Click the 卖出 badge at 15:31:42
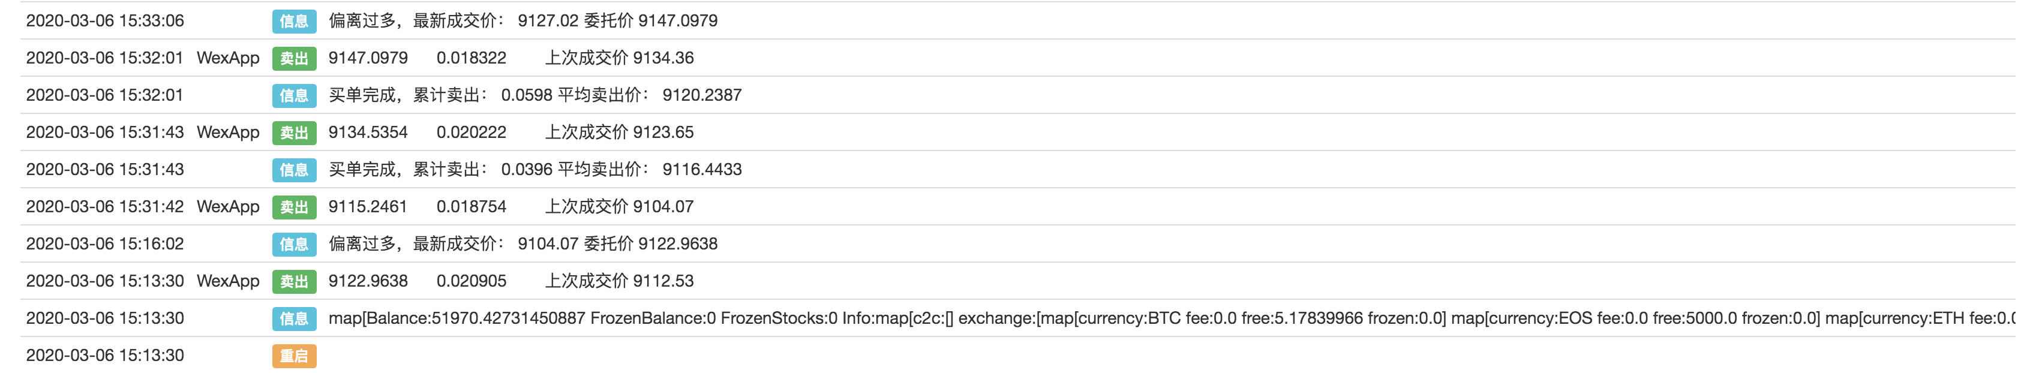The image size is (2036, 373). pos(294,207)
